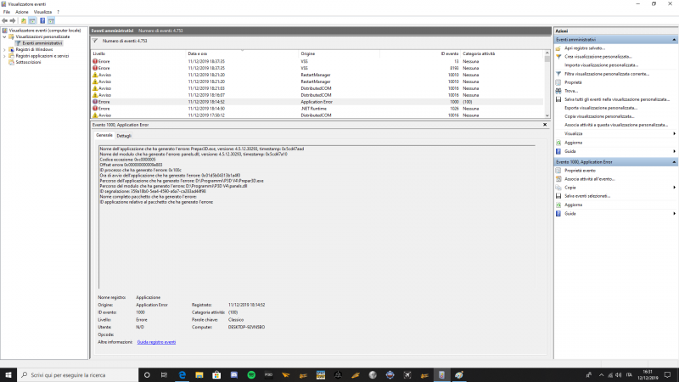The width and height of the screenshot is (679, 382).
Task: Sort events by the 'Data e ora' column
Action: [x=198, y=53]
